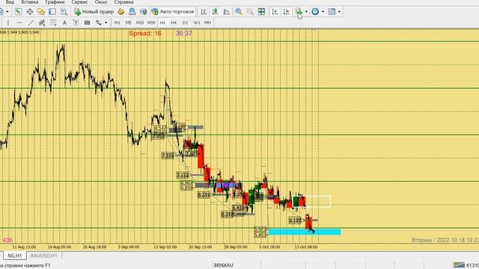Expand the new chart dropdown arrow

[x=7, y=12]
